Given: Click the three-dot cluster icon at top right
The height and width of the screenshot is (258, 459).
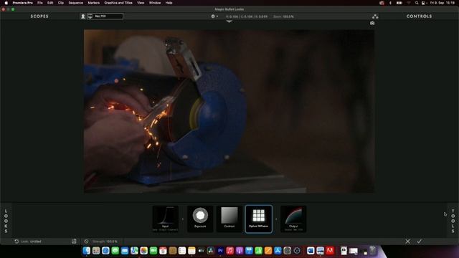Looking at the screenshot, I should point(375,16).
